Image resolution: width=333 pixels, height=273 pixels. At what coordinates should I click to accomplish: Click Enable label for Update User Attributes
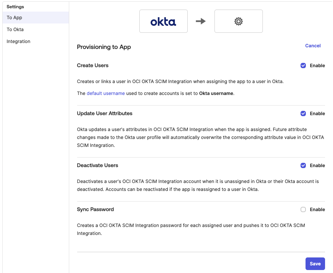317,114
